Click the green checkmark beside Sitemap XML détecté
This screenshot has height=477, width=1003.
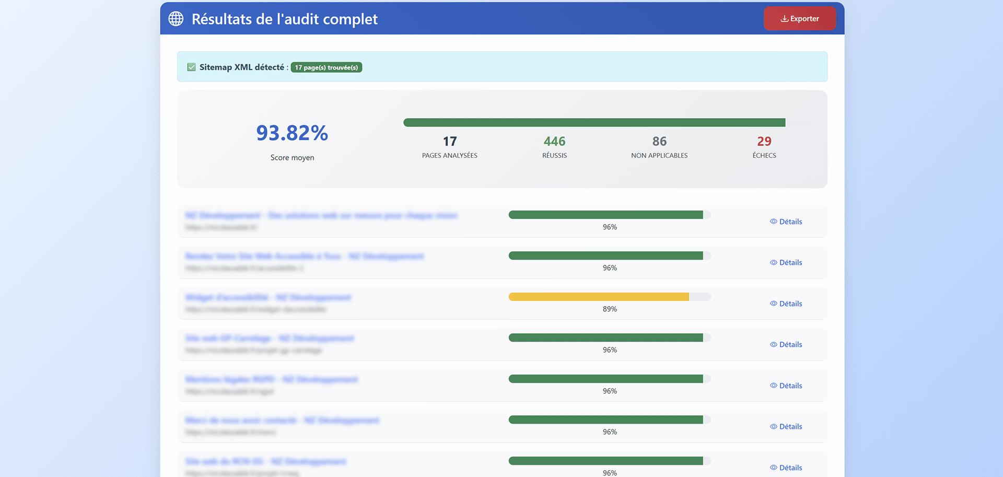[191, 67]
